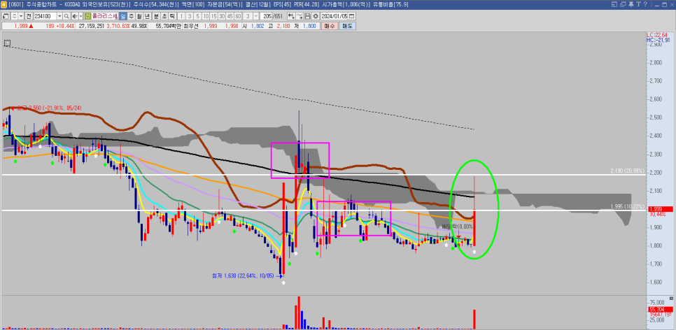Click the 1,995 (10.22%) line label

click(627, 207)
